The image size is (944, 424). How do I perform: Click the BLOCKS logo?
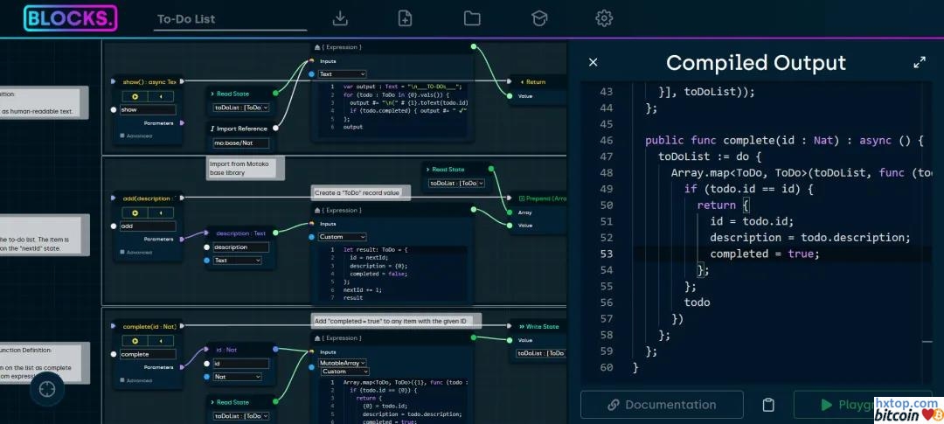[70, 18]
